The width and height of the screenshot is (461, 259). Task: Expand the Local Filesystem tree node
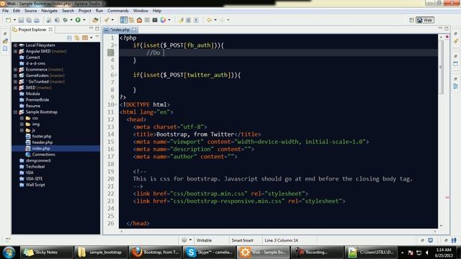[x=15, y=45]
